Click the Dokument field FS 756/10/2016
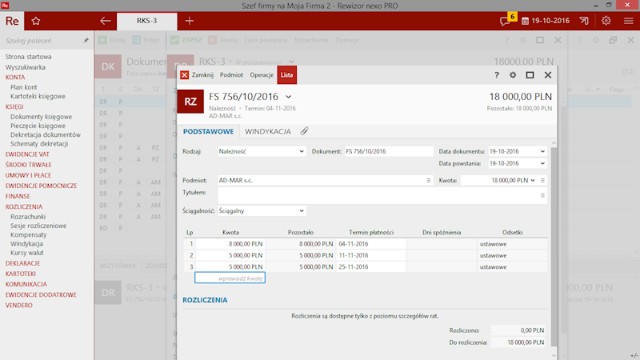The image size is (640, 360). click(389, 151)
